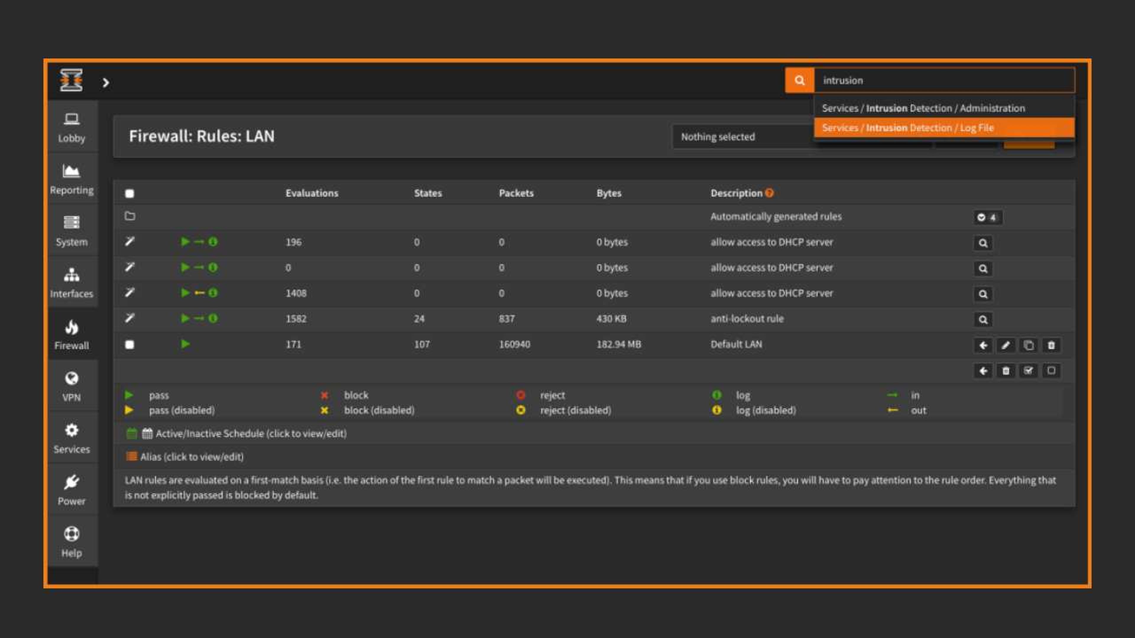Toggle the select-all checkbox in table header
1135x638 pixels.
[x=129, y=193]
